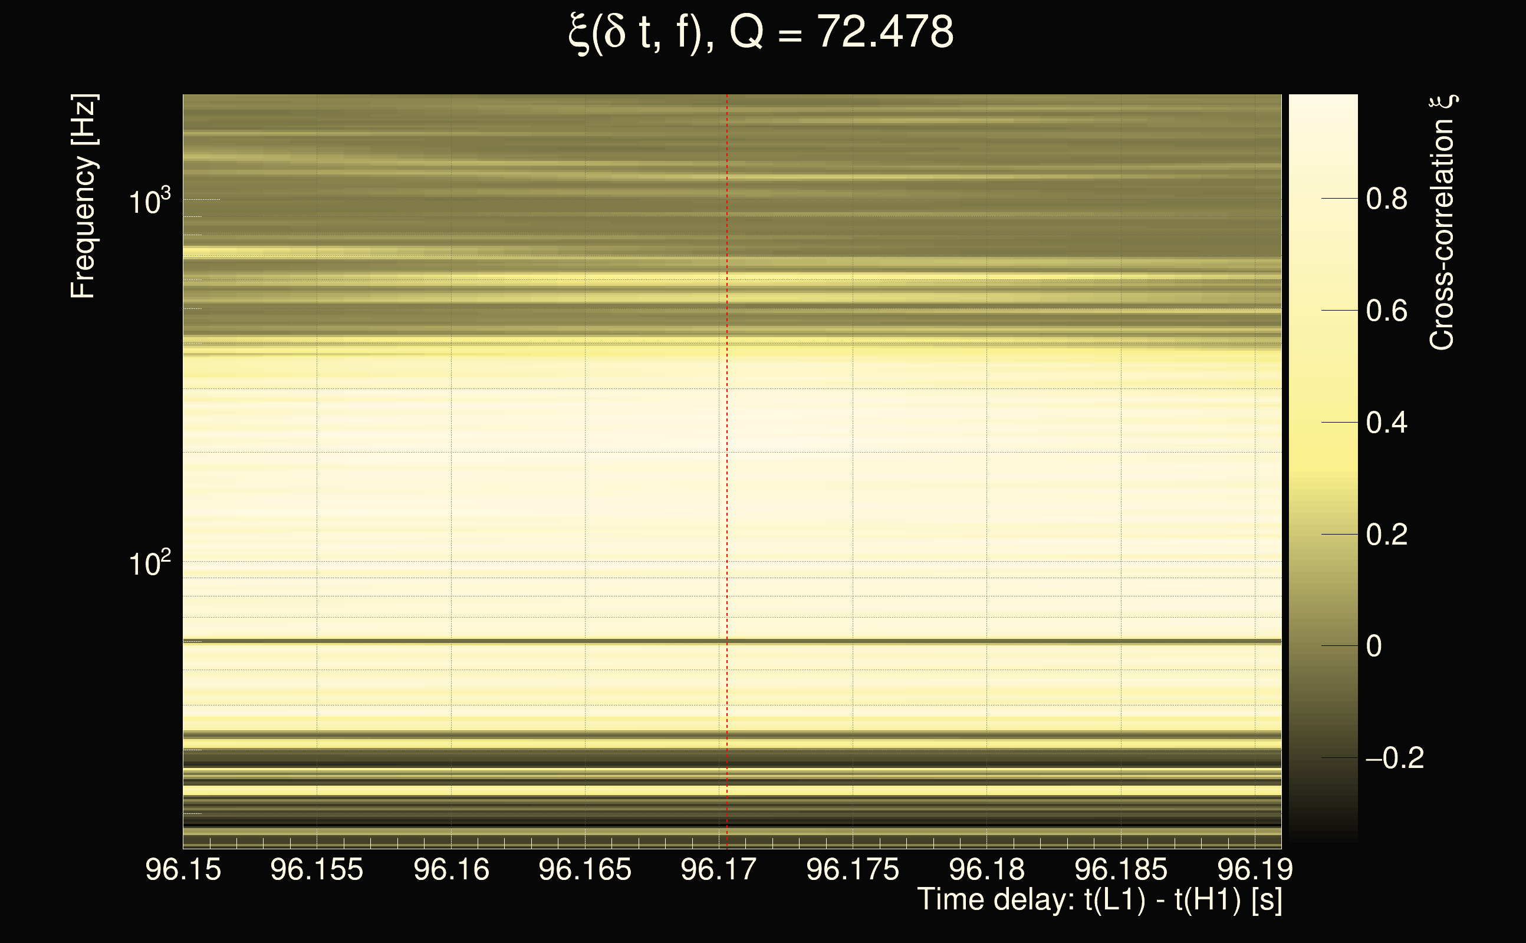This screenshot has height=943, width=1526.
Task: Click the 96.17 x-axis tick label
Action: 718,869
